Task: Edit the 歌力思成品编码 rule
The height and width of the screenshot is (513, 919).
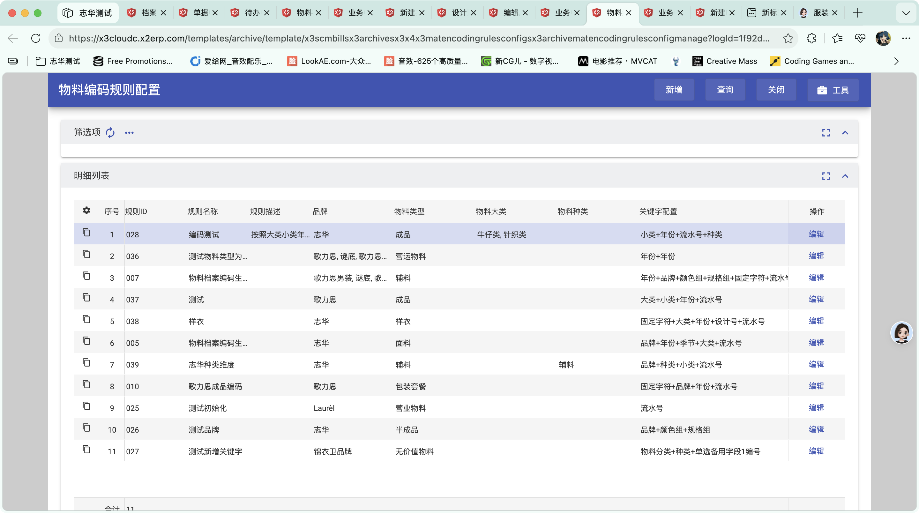Action: pos(816,386)
